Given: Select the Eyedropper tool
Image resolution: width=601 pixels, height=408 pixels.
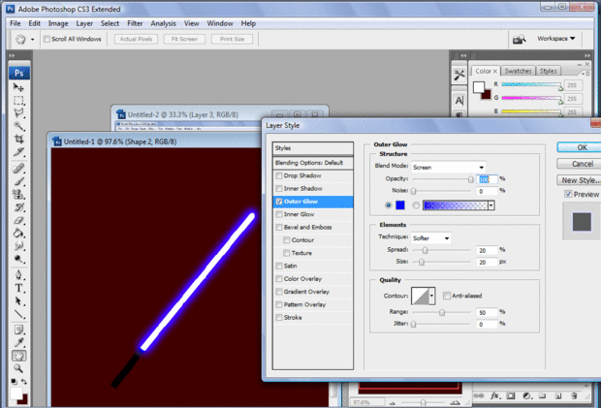Looking at the screenshot, I should [18, 343].
